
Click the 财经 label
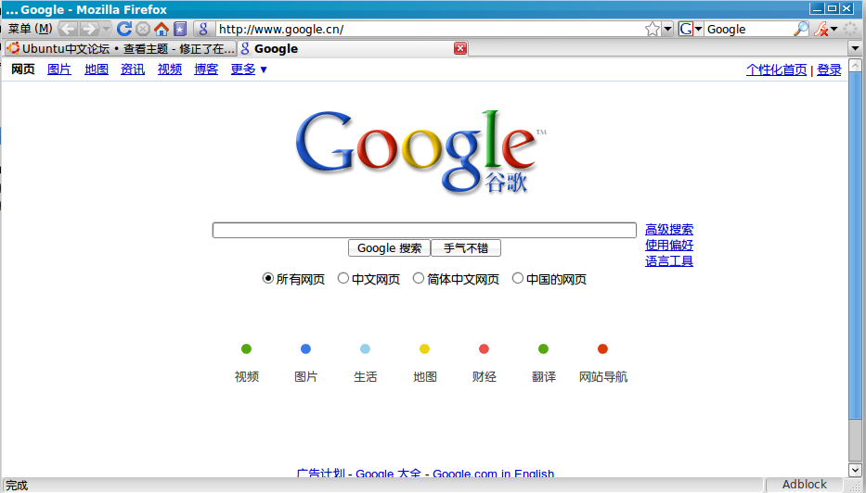484,376
